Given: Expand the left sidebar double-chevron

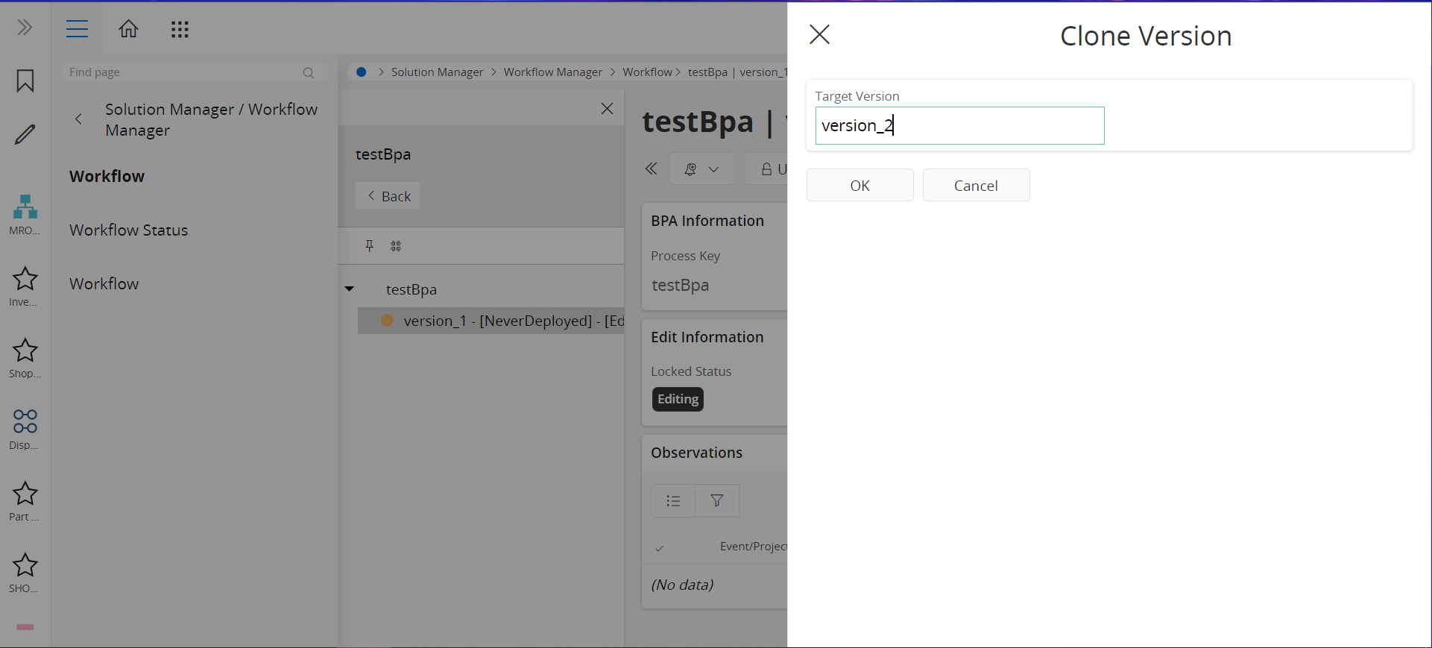Looking at the screenshot, I should (x=25, y=28).
